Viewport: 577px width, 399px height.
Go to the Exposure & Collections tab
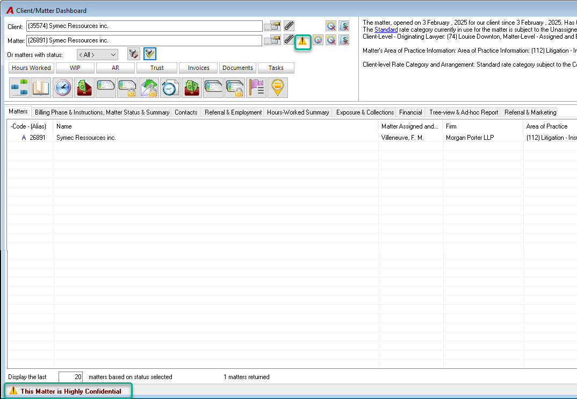coord(365,112)
